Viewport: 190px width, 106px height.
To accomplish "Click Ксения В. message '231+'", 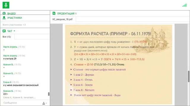I will click(6, 94).
